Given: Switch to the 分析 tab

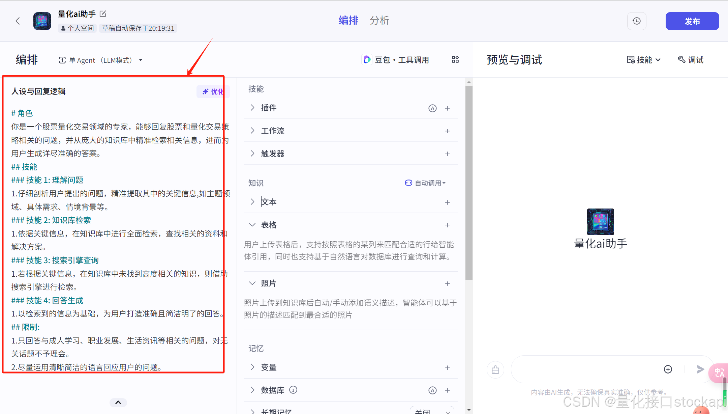Looking at the screenshot, I should (x=380, y=21).
